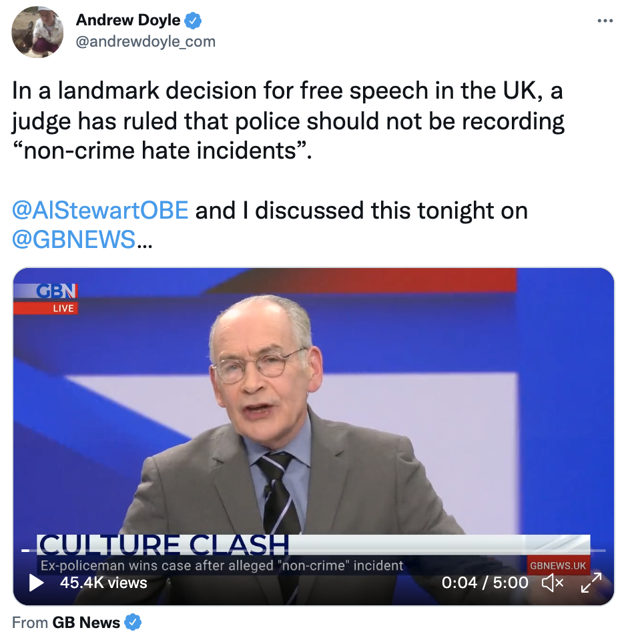Click the CULTURE CLASH banner title
This screenshot has height=640, width=626.
click(163, 545)
